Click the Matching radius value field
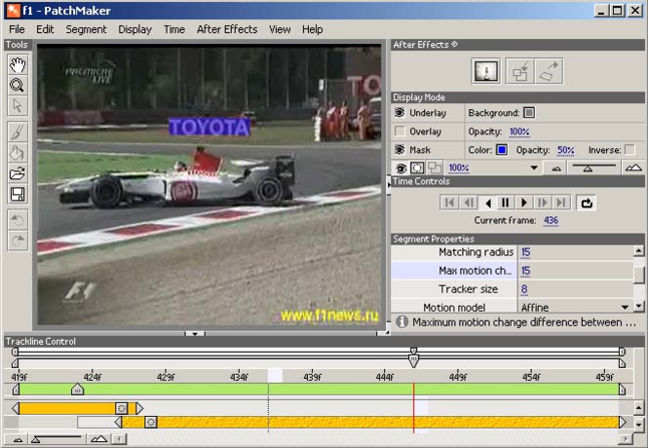This screenshot has width=648, height=448. point(525,252)
